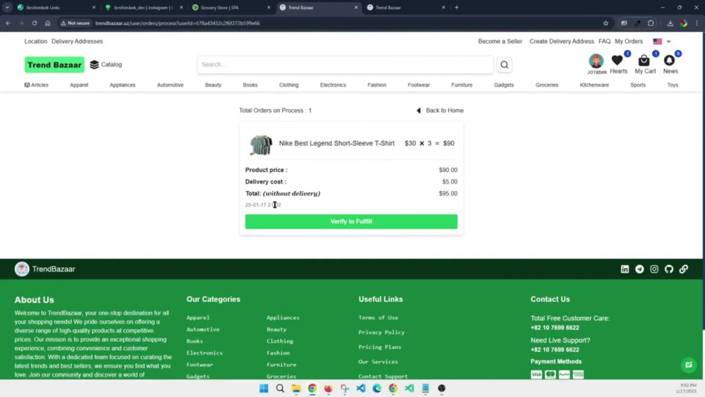705x397 pixels.
Task: Open Windows Start menu
Action: (x=264, y=389)
